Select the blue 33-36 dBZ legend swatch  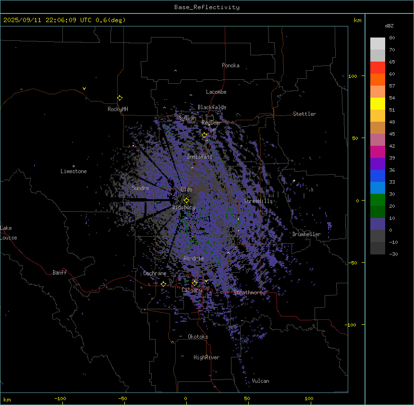click(377, 176)
